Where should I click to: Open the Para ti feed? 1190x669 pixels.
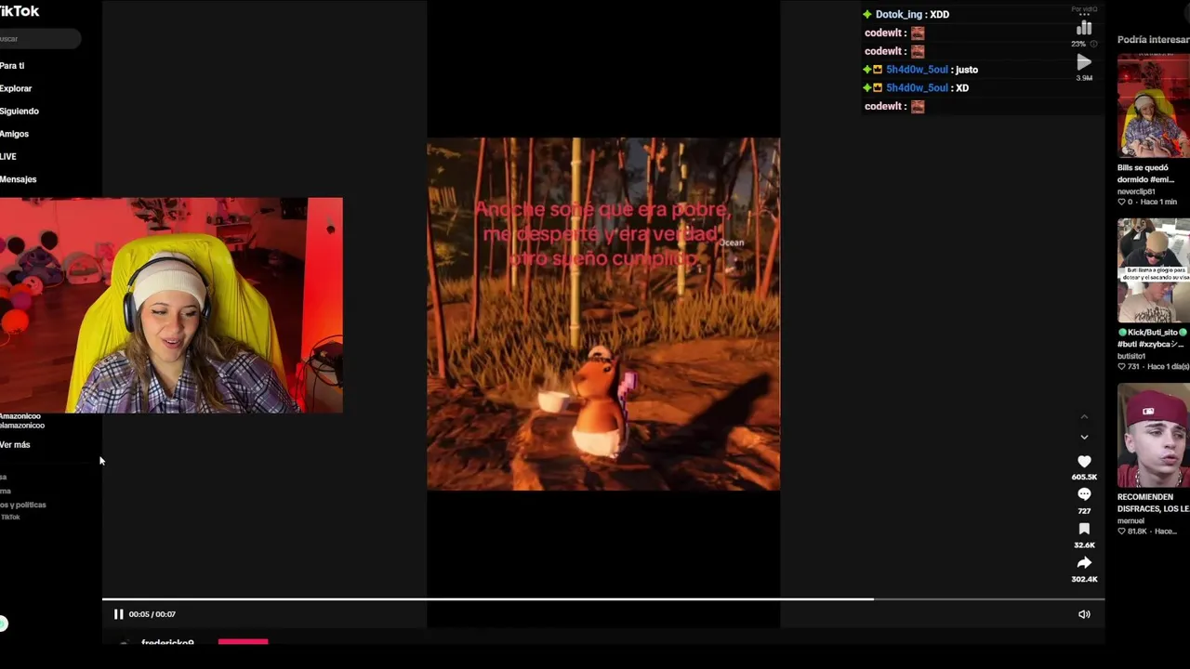click(x=12, y=66)
